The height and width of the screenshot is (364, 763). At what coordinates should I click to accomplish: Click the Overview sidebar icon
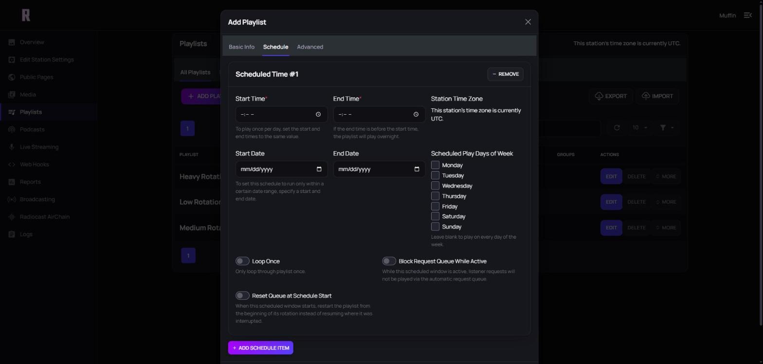click(x=12, y=42)
